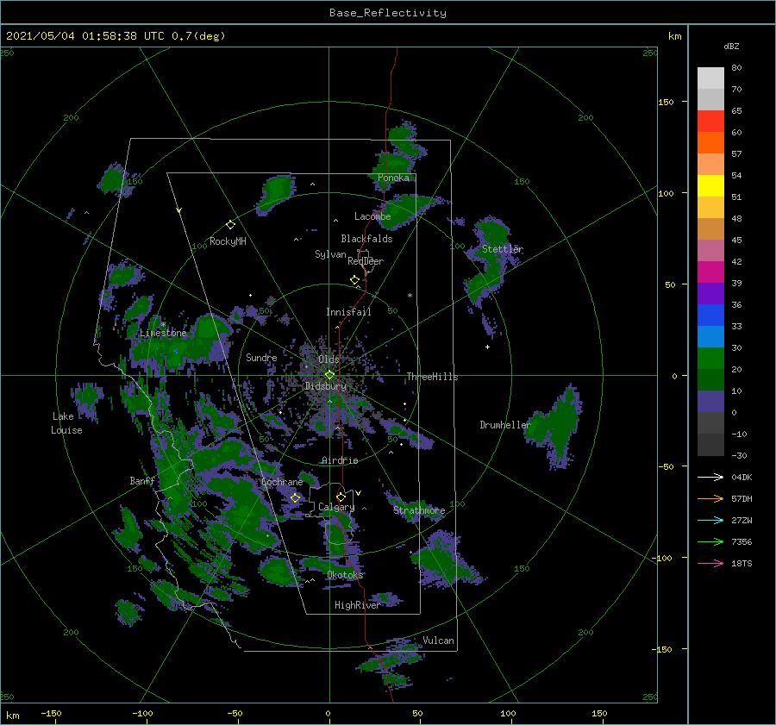Click the Innisfail city label

tap(348, 312)
